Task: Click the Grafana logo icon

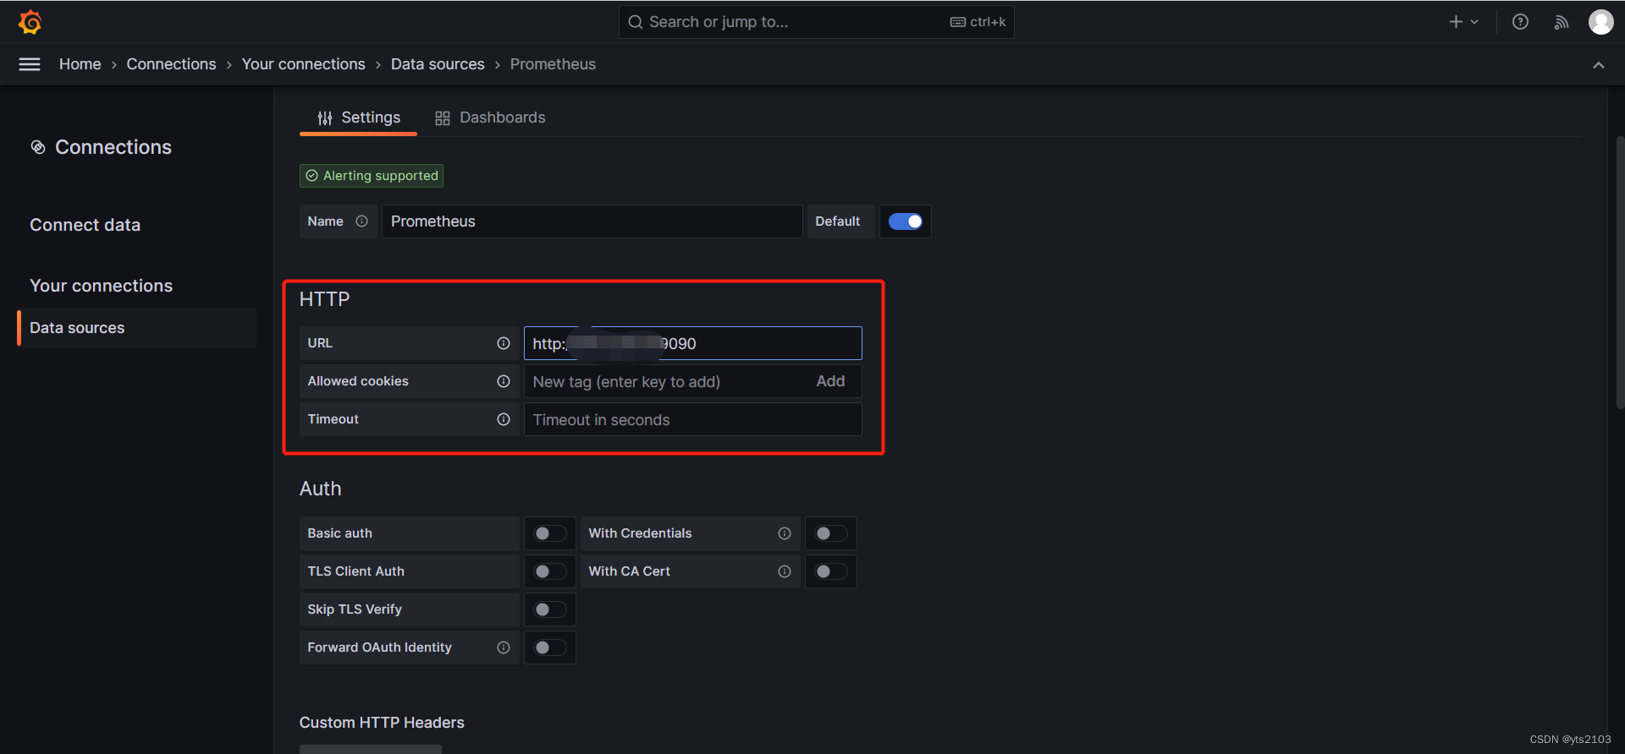Action: [30, 22]
